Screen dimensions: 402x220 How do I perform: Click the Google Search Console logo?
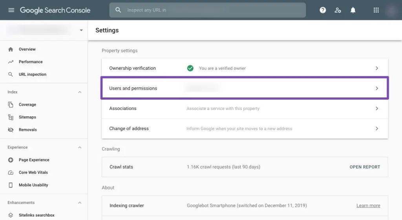[55, 10]
